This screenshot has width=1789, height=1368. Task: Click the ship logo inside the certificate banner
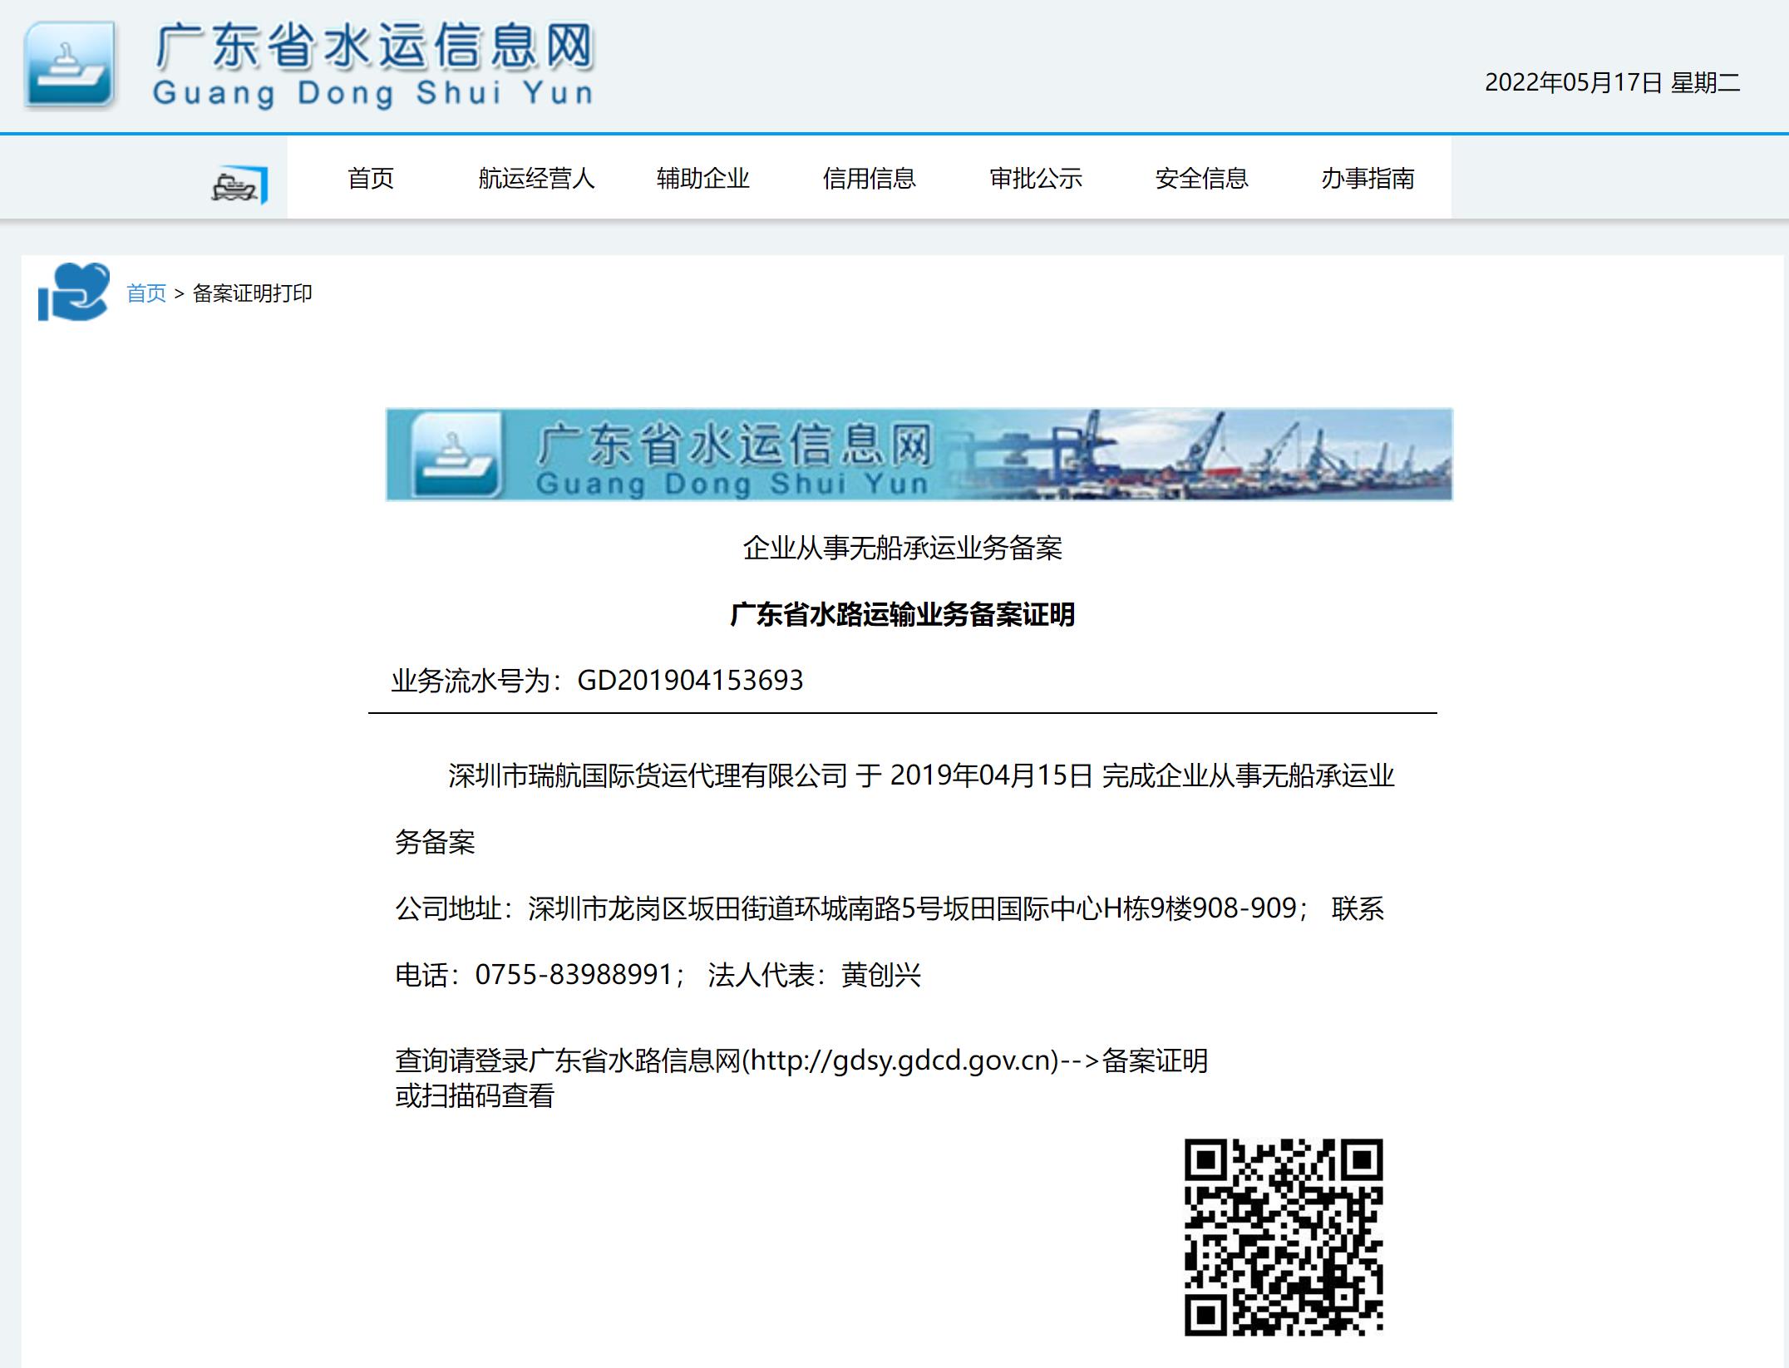(x=456, y=455)
